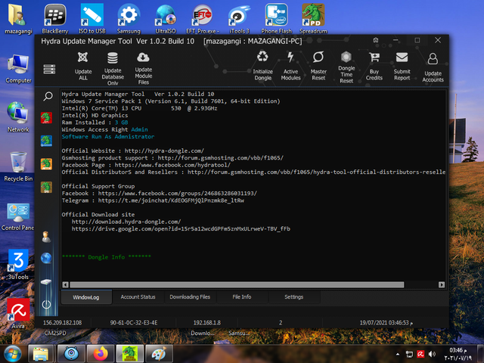Switch to the WindowLog tab
Viewport: 484px width, 363px height.
point(86,297)
